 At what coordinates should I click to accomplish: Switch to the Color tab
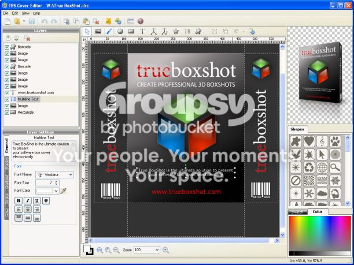317,211
